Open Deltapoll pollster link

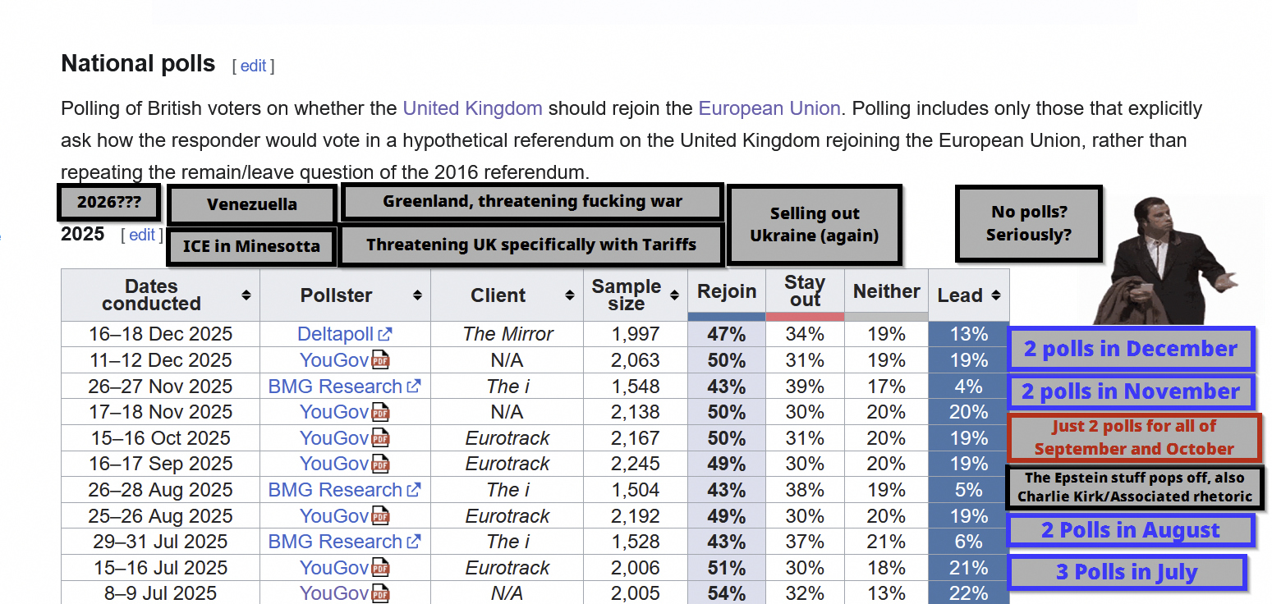[336, 334]
